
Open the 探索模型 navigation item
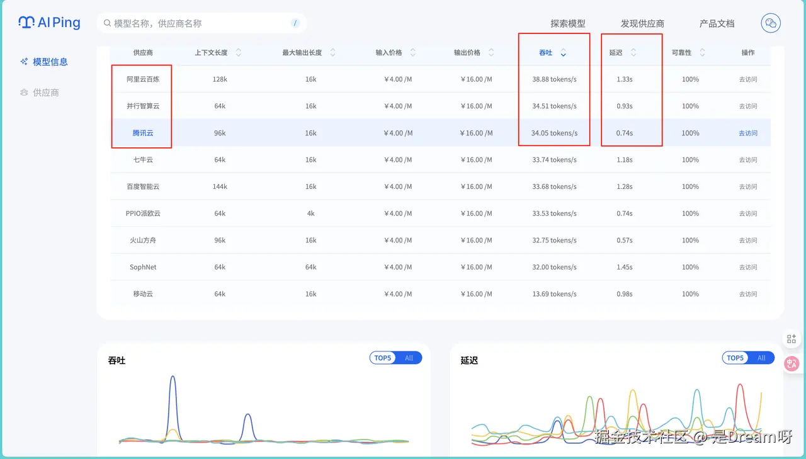(568, 23)
